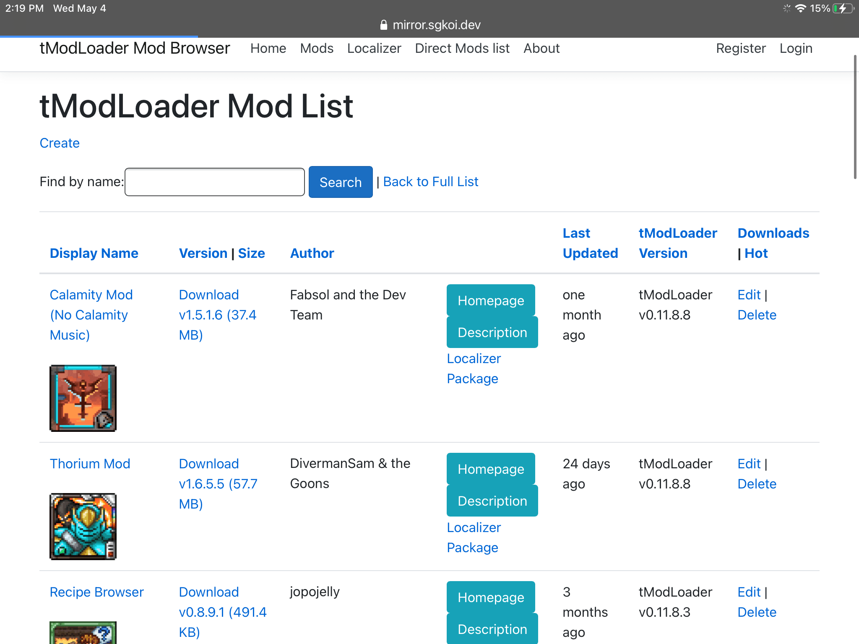Open Thorium Mod Localizer Package link
This screenshot has height=644, width=859.
pyautogui.click(x=474, y=538)
